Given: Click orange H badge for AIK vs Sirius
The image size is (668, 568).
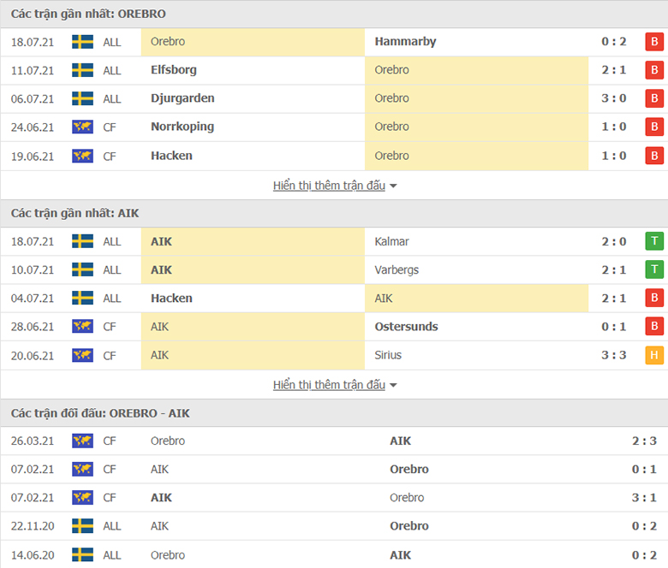Looking at the screenshot, I should [654, 355].
